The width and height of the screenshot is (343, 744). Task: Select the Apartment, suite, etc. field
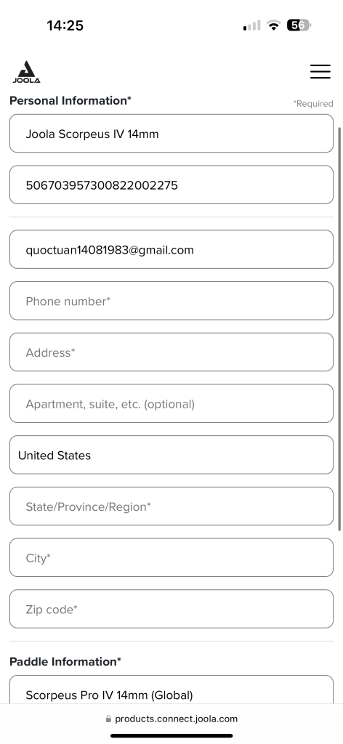tap(171, 403)
